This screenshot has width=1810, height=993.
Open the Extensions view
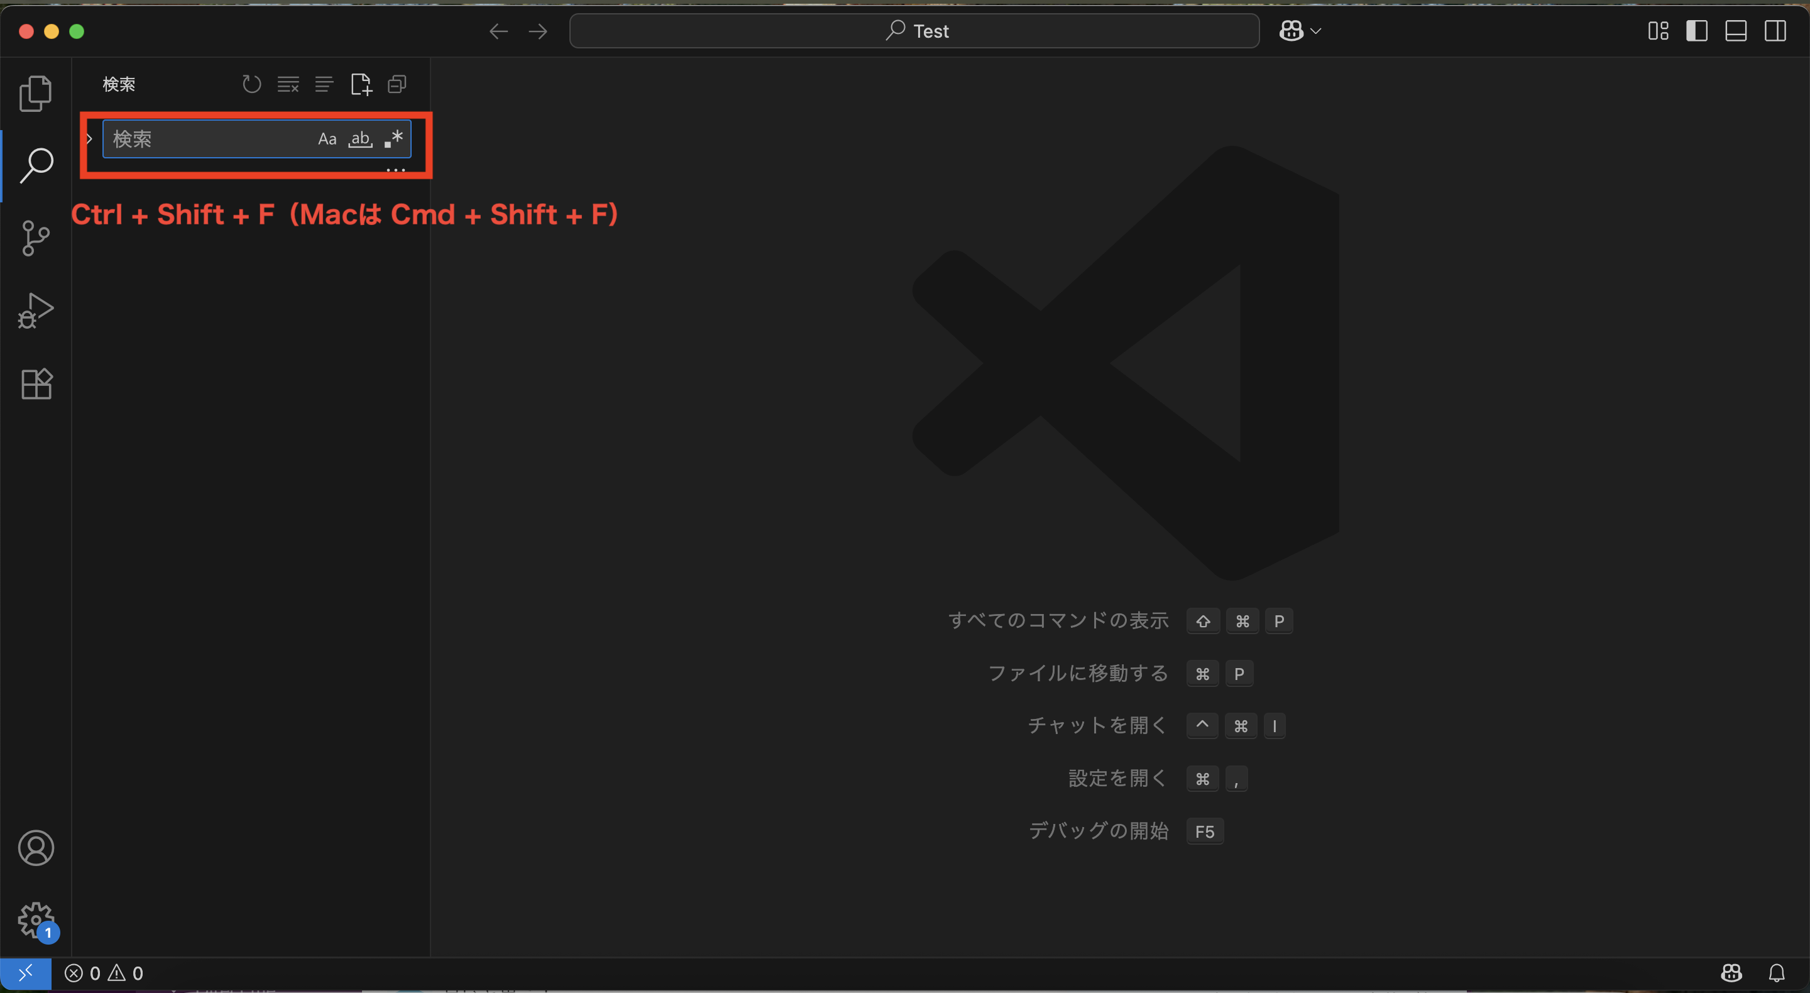click(x=36, y=384)
